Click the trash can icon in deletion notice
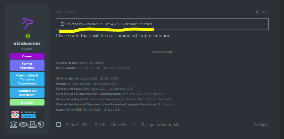 [x=62, y=24]
